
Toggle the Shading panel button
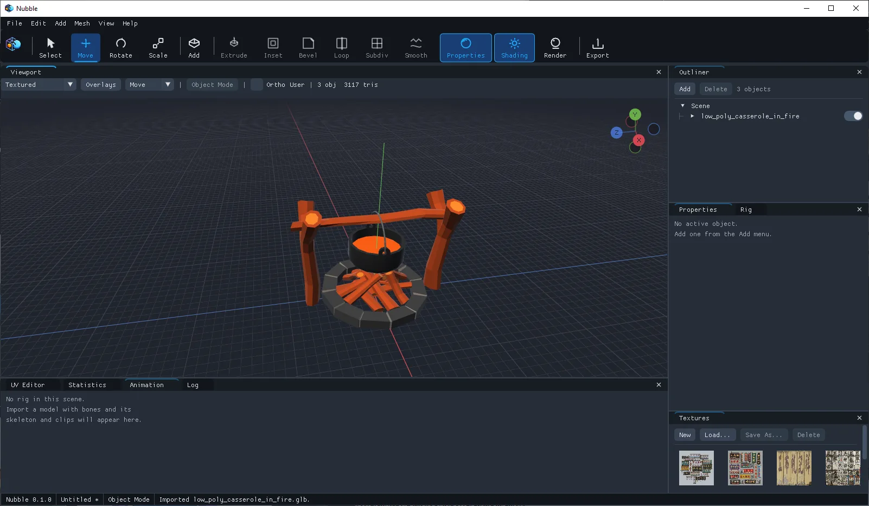[514, 48]
